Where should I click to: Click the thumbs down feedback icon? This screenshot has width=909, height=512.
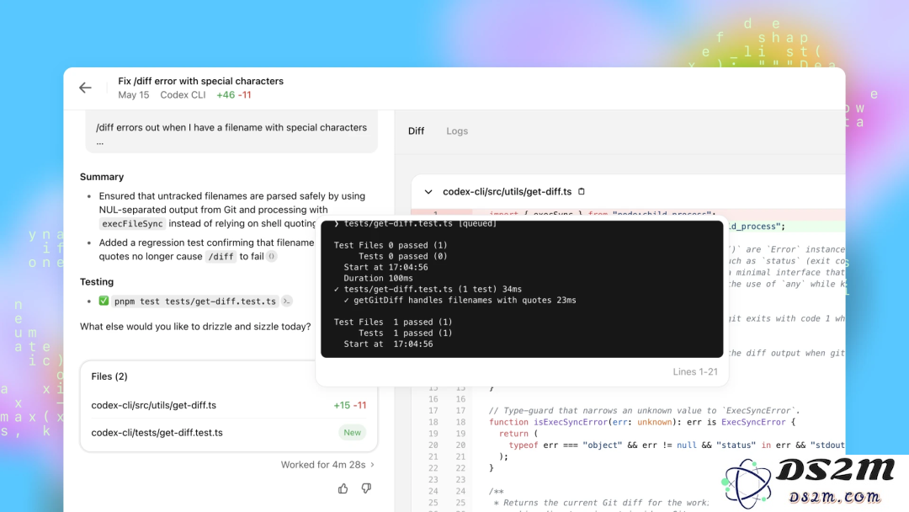(x=366, y=488)
